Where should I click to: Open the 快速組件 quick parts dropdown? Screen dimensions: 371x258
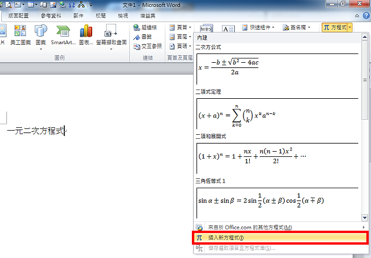pyautogui.click(x=259, y=27)
